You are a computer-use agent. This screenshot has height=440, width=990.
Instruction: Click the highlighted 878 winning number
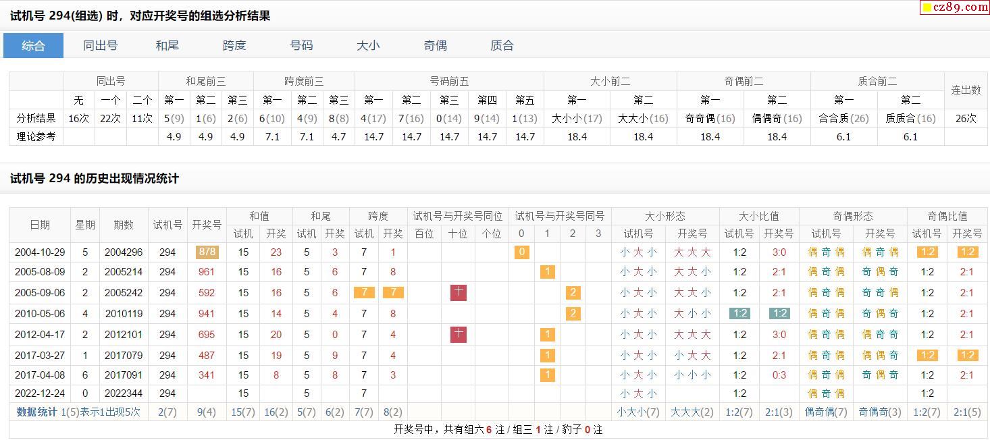[207, 252]
